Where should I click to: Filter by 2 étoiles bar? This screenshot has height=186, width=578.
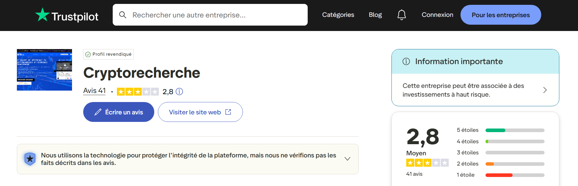click(x=515, y=164)
